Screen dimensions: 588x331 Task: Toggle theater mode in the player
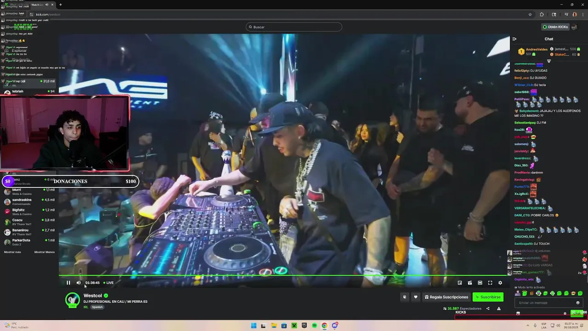[480, 283]
